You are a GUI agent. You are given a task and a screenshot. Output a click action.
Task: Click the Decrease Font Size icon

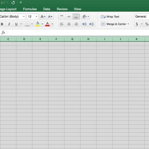pyautogui.click(x=50, y=16)
